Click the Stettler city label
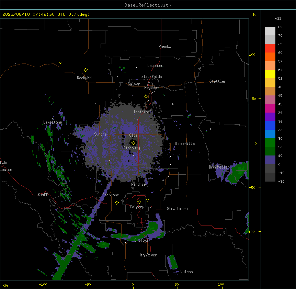This screenshot has width=296, height=289. coord(218,81)
